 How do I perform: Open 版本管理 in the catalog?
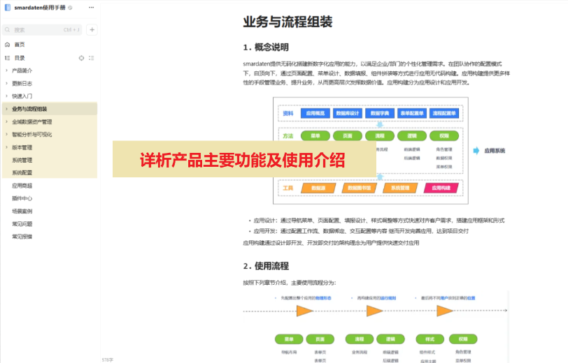[22, 147]
